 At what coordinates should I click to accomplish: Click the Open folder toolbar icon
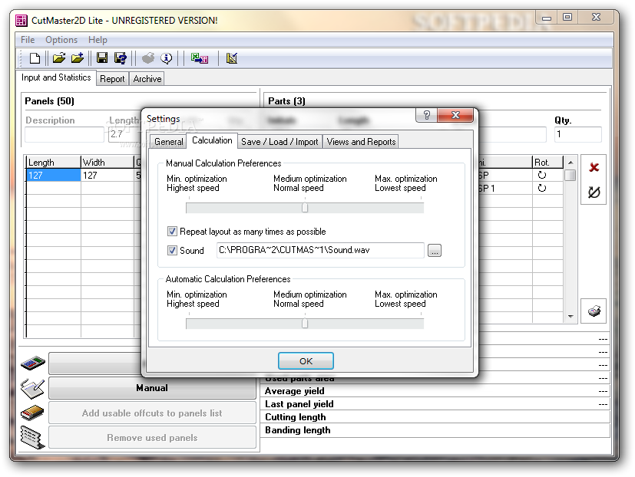tap(59, 58)
